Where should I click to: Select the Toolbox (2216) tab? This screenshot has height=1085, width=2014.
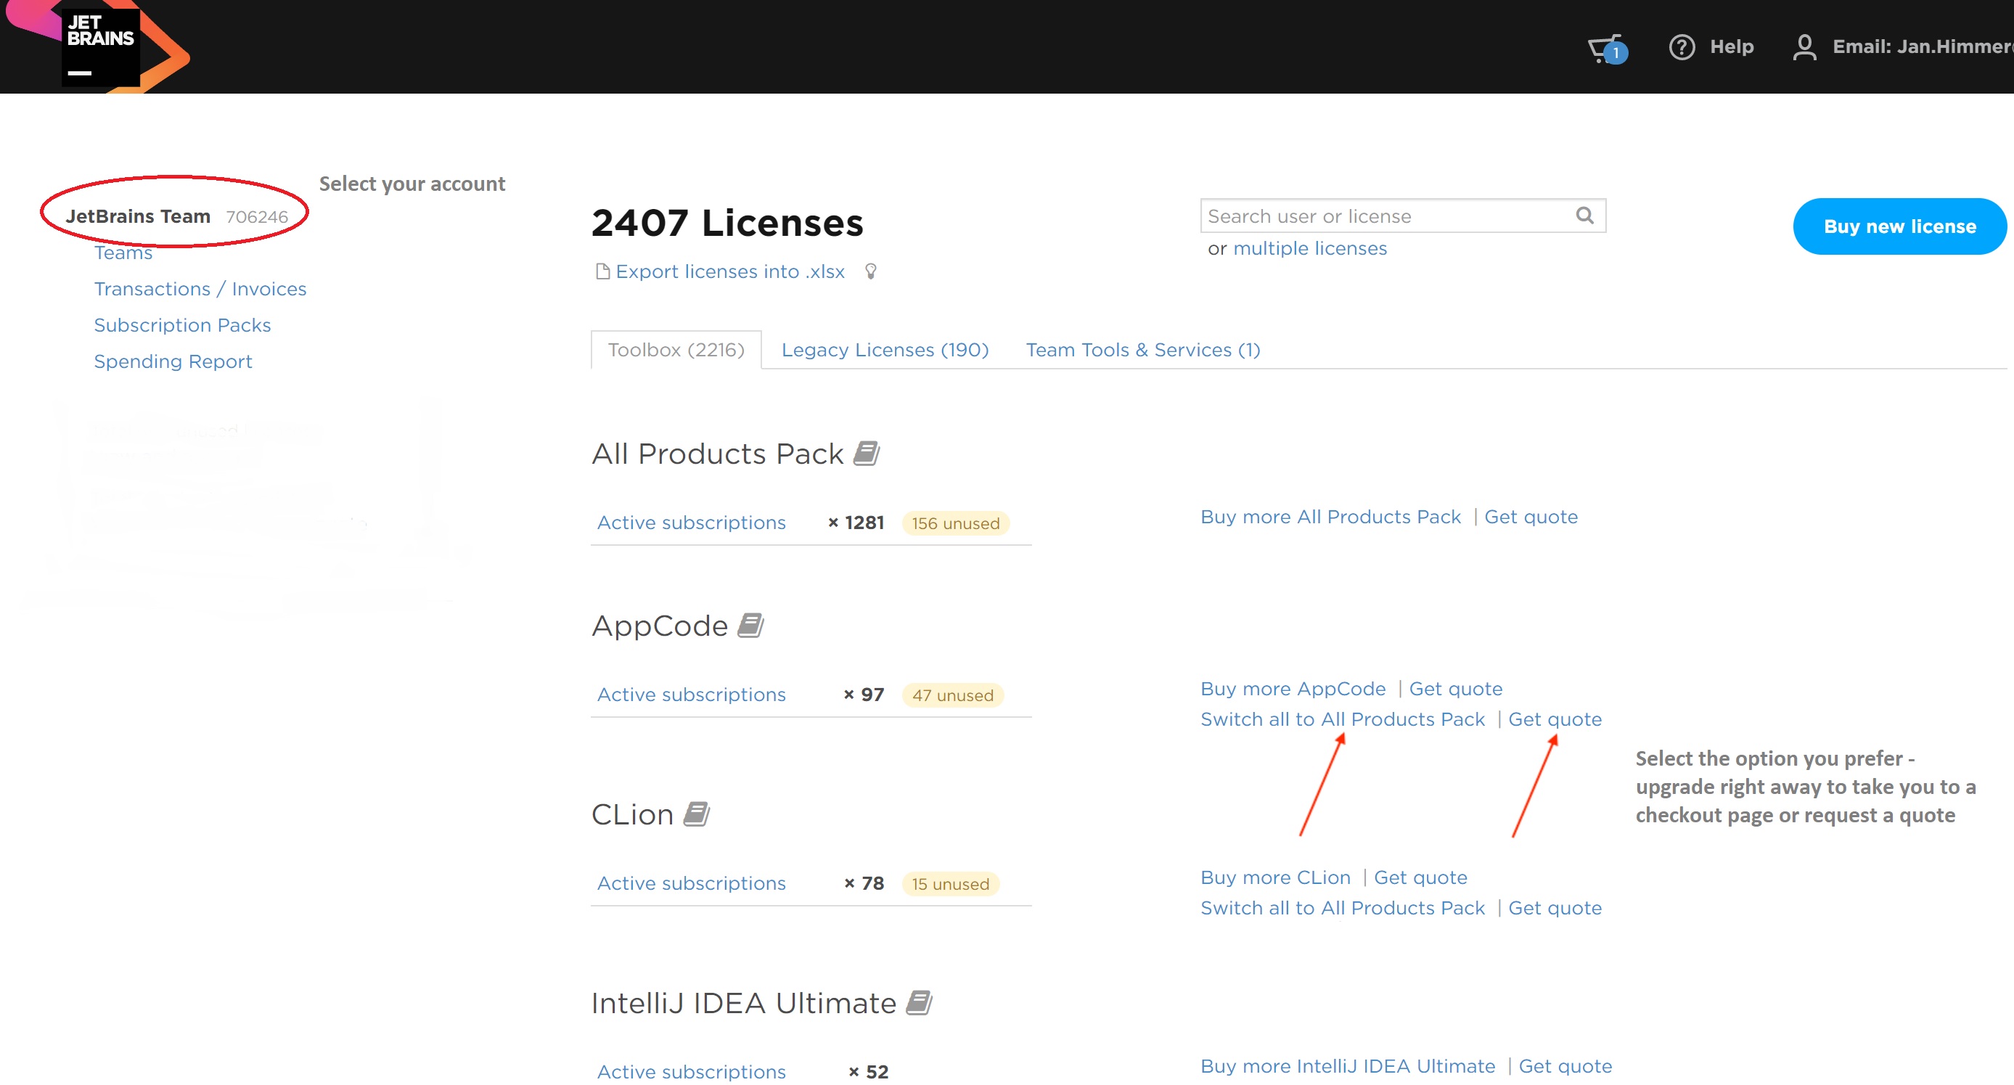676,349
